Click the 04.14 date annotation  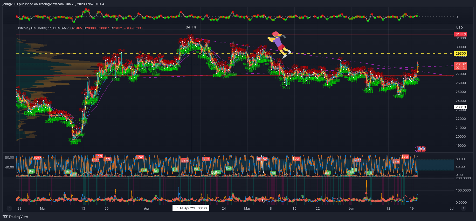click(x=191, y=27)
